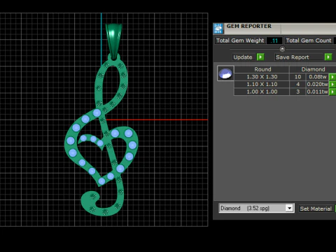Click the Gem Reporter panel icon

[218, 29]
